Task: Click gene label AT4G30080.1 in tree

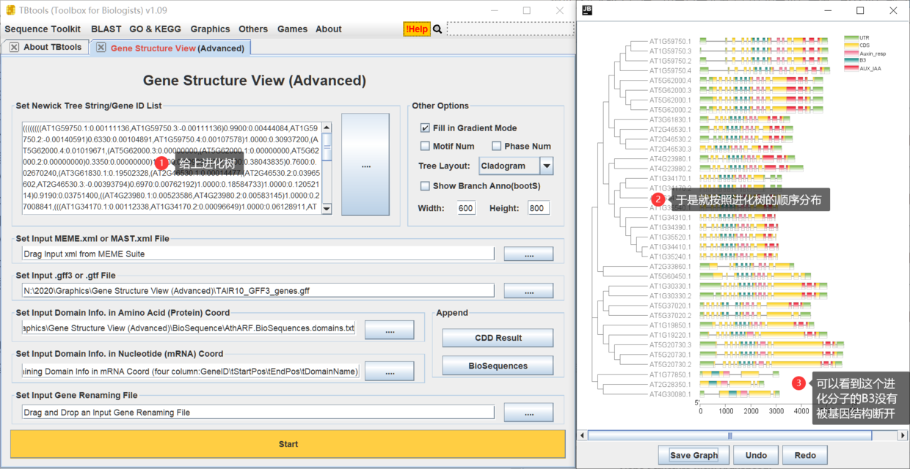Action: pos(670,394)
